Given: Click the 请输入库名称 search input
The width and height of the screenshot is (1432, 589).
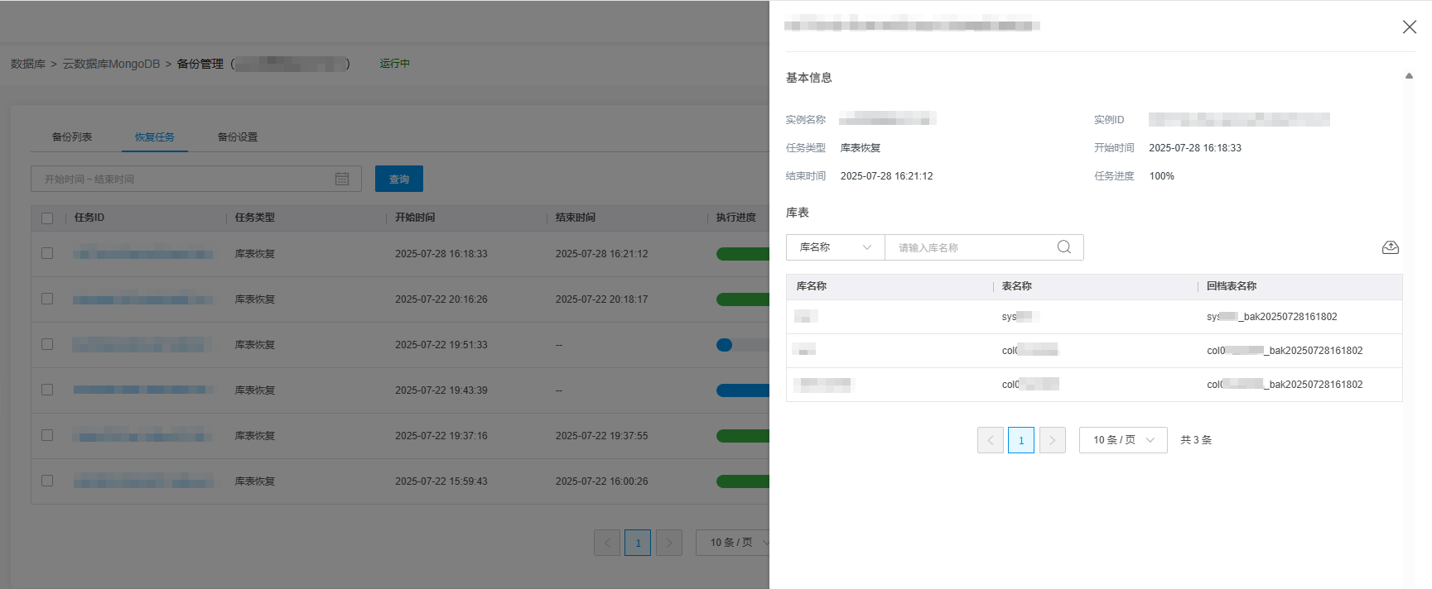Looking at the screenshot, I should [x=969, y=247].
